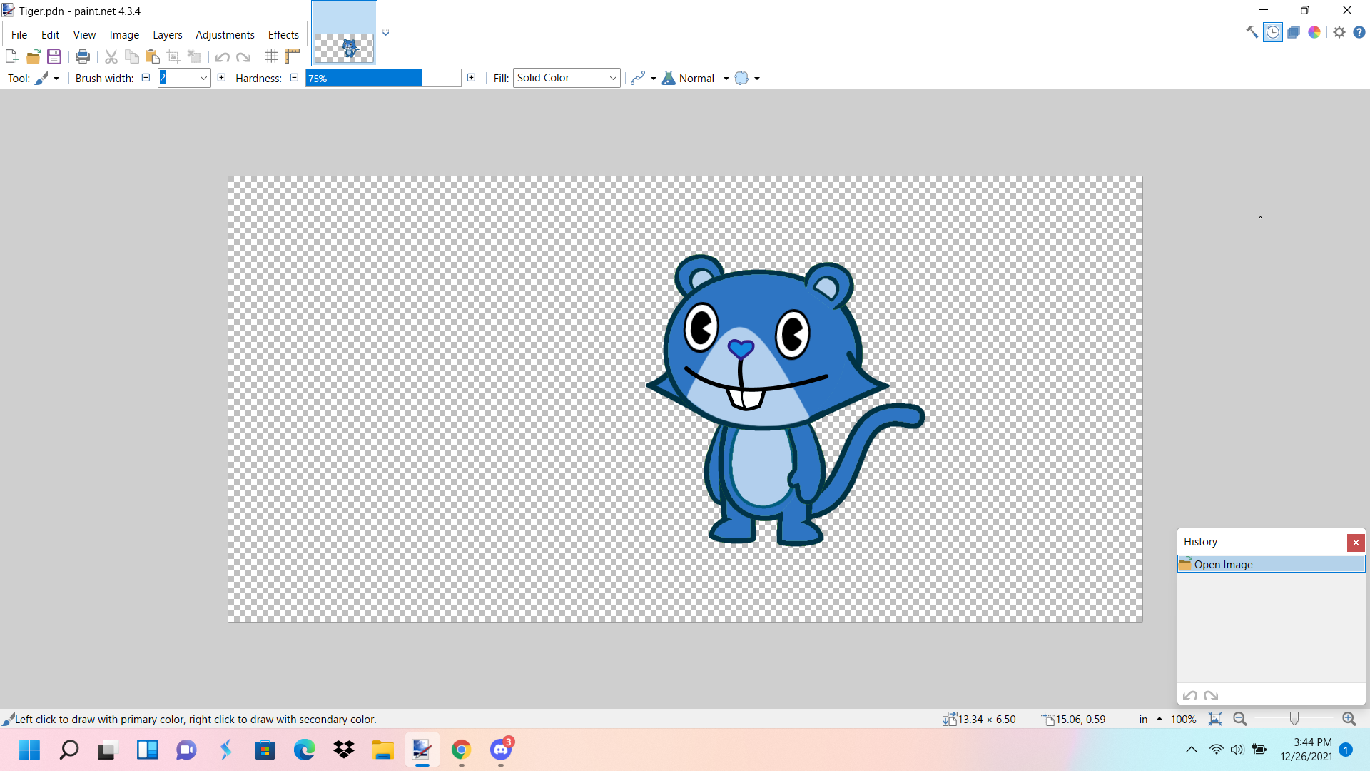Viewport: 1370px width, 771px height.
Task: Print the image using printer icon
Action: pyautogui.click(x=83, y=56)
